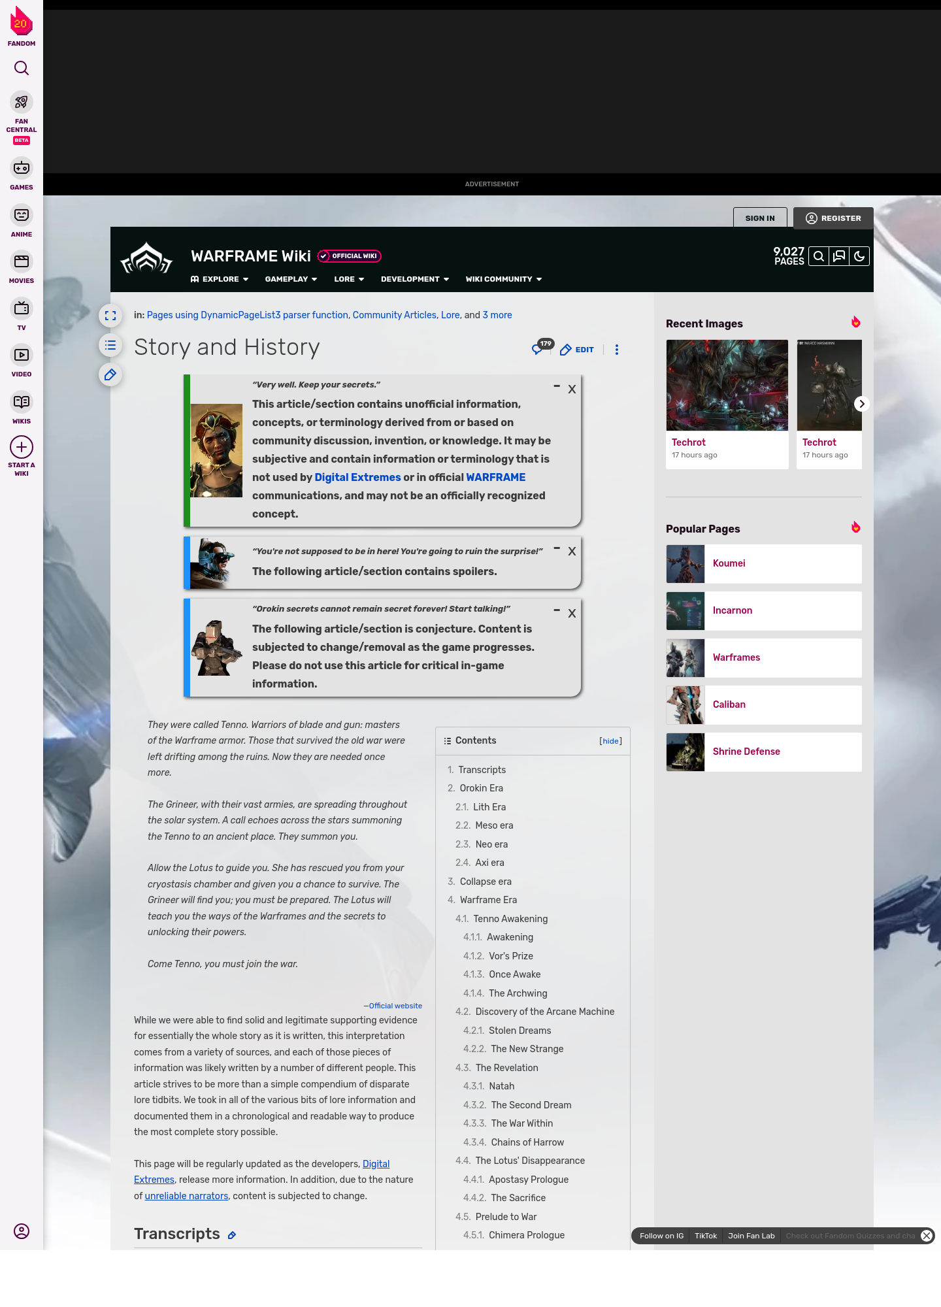Open the Warframes popular page
The width and height of the screenshot is (941, 1307).
tap(764, 658)
